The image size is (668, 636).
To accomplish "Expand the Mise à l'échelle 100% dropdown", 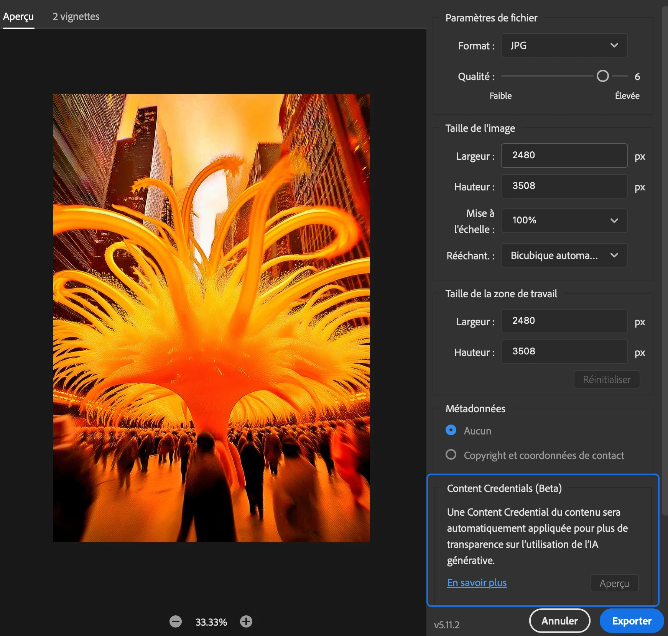I will point(564,220).
